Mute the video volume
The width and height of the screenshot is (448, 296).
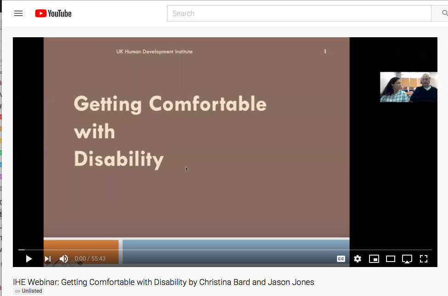64,259
